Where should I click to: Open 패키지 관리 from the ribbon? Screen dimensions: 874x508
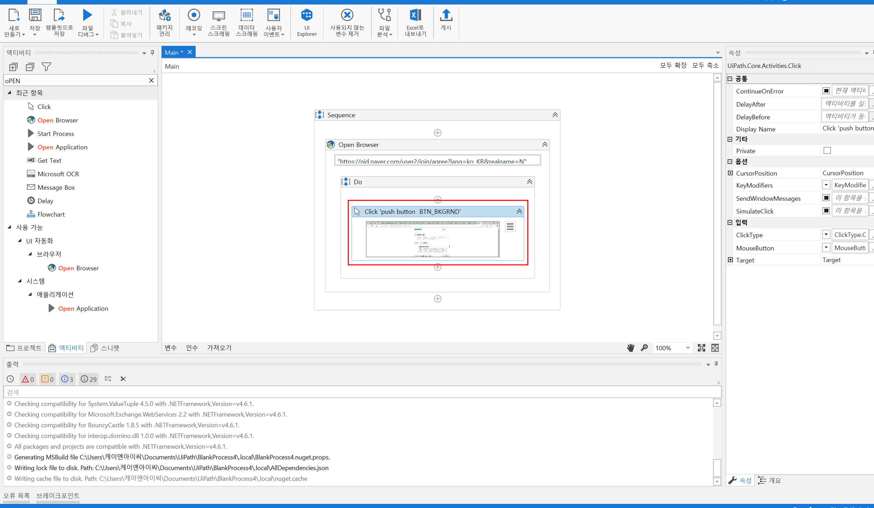(x=164, y=22)
